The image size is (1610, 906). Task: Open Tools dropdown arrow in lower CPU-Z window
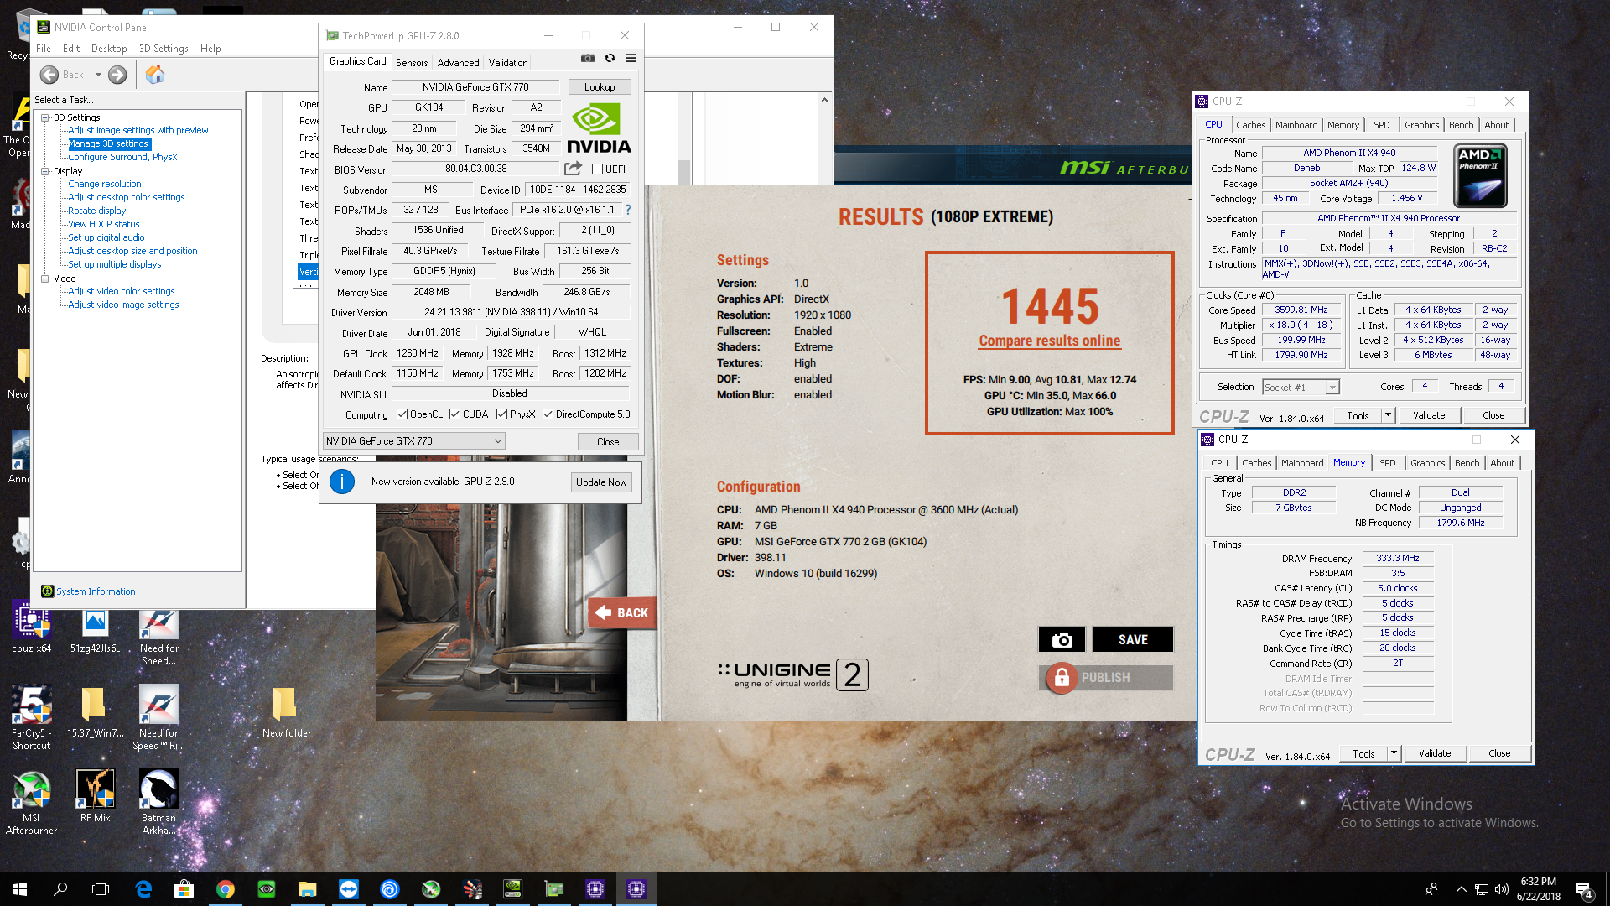tap(1394, 753)
